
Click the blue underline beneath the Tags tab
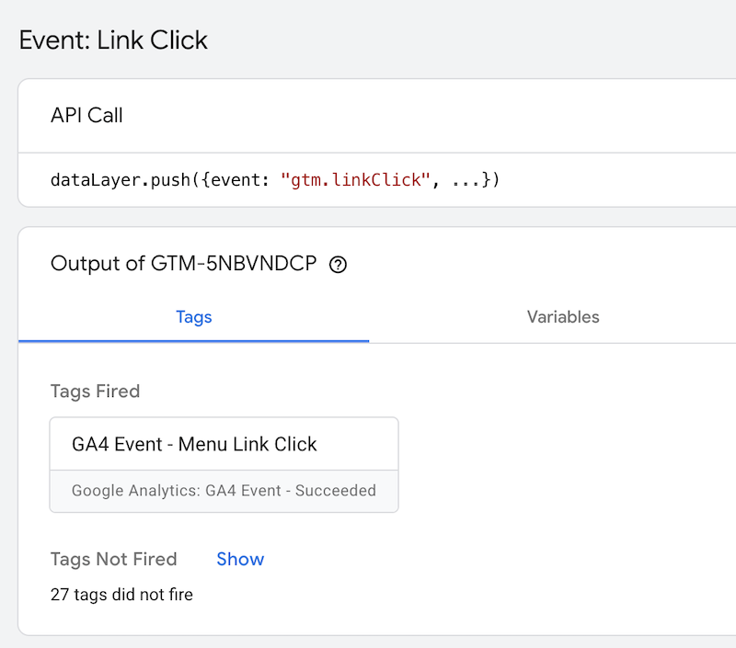(193, 341)
